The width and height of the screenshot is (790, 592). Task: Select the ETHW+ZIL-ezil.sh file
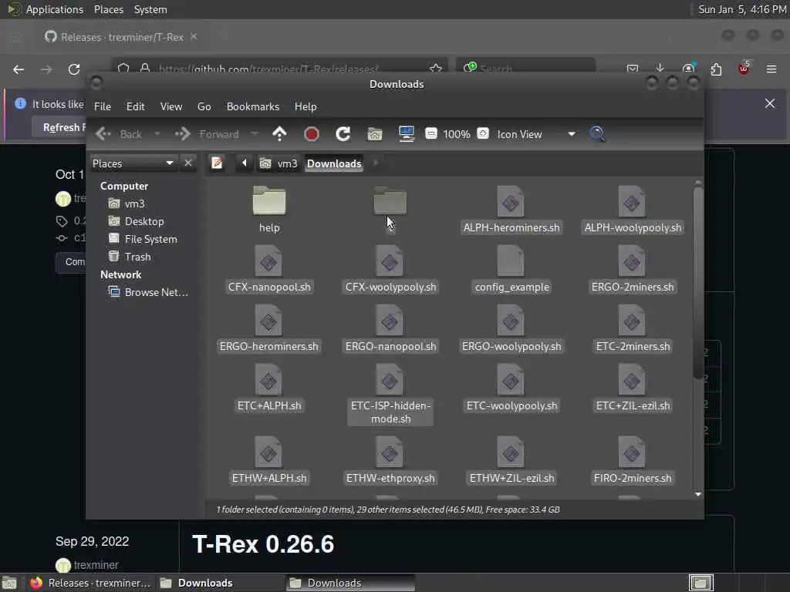click(x=511, y=460)
